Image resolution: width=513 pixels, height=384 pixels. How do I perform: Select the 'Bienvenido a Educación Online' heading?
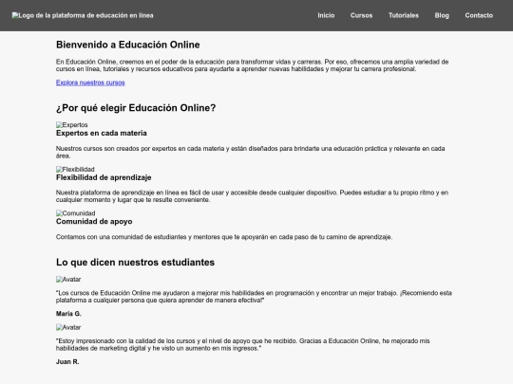[x=128, y=45]
